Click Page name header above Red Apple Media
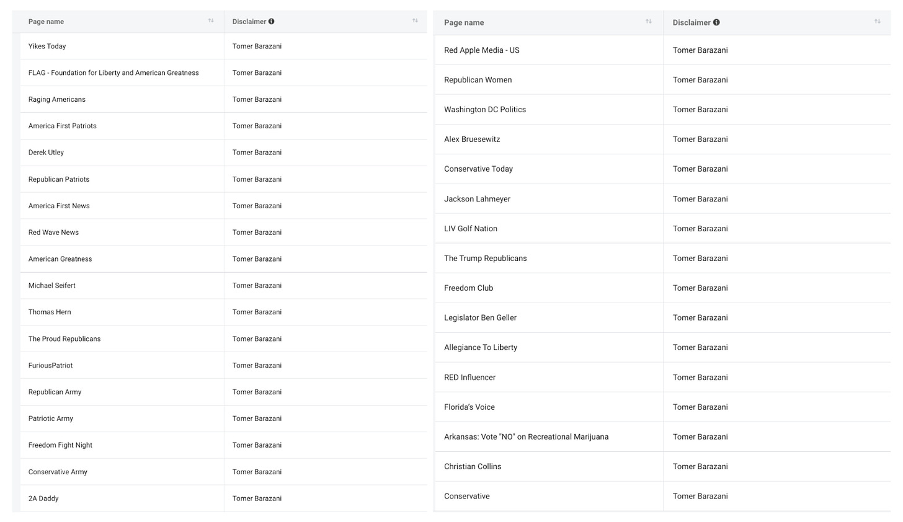Image resolution: width=903 pixels, height=522 pixels. [464, 23]
